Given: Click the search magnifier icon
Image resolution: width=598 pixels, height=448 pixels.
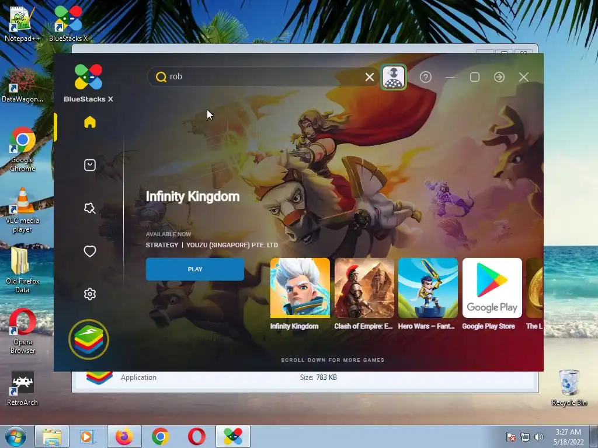Looking at the screenshot, I should tap(161, 77).
